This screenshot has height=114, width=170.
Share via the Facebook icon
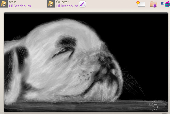(162, 3)
